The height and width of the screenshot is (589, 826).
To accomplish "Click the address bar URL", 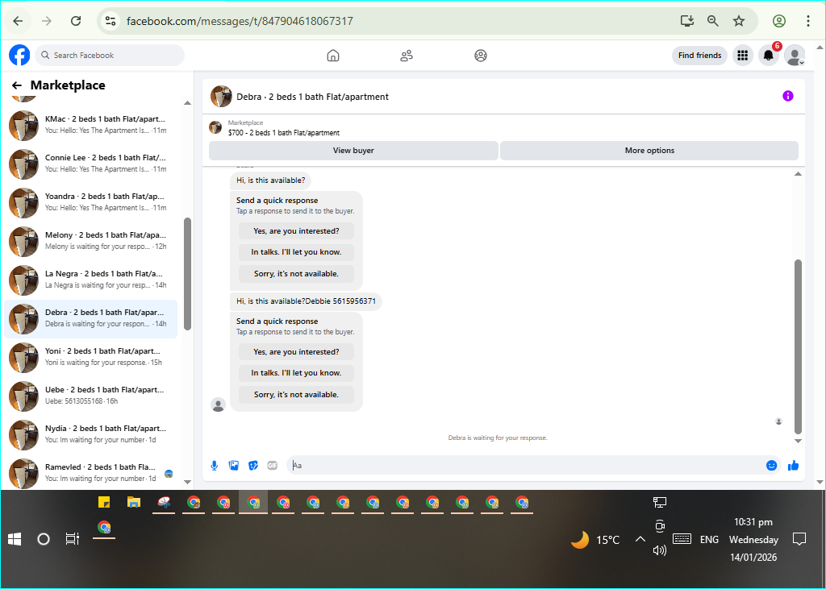I will tap(240, 21).
